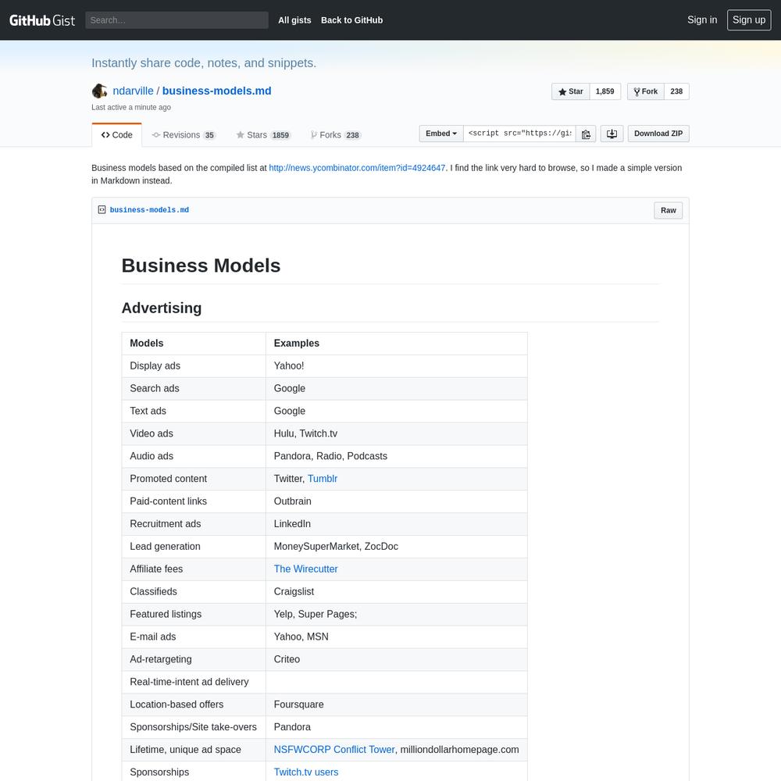Follow the Tumblr link
Screen dimensions: 781x781
click(323, 479)
